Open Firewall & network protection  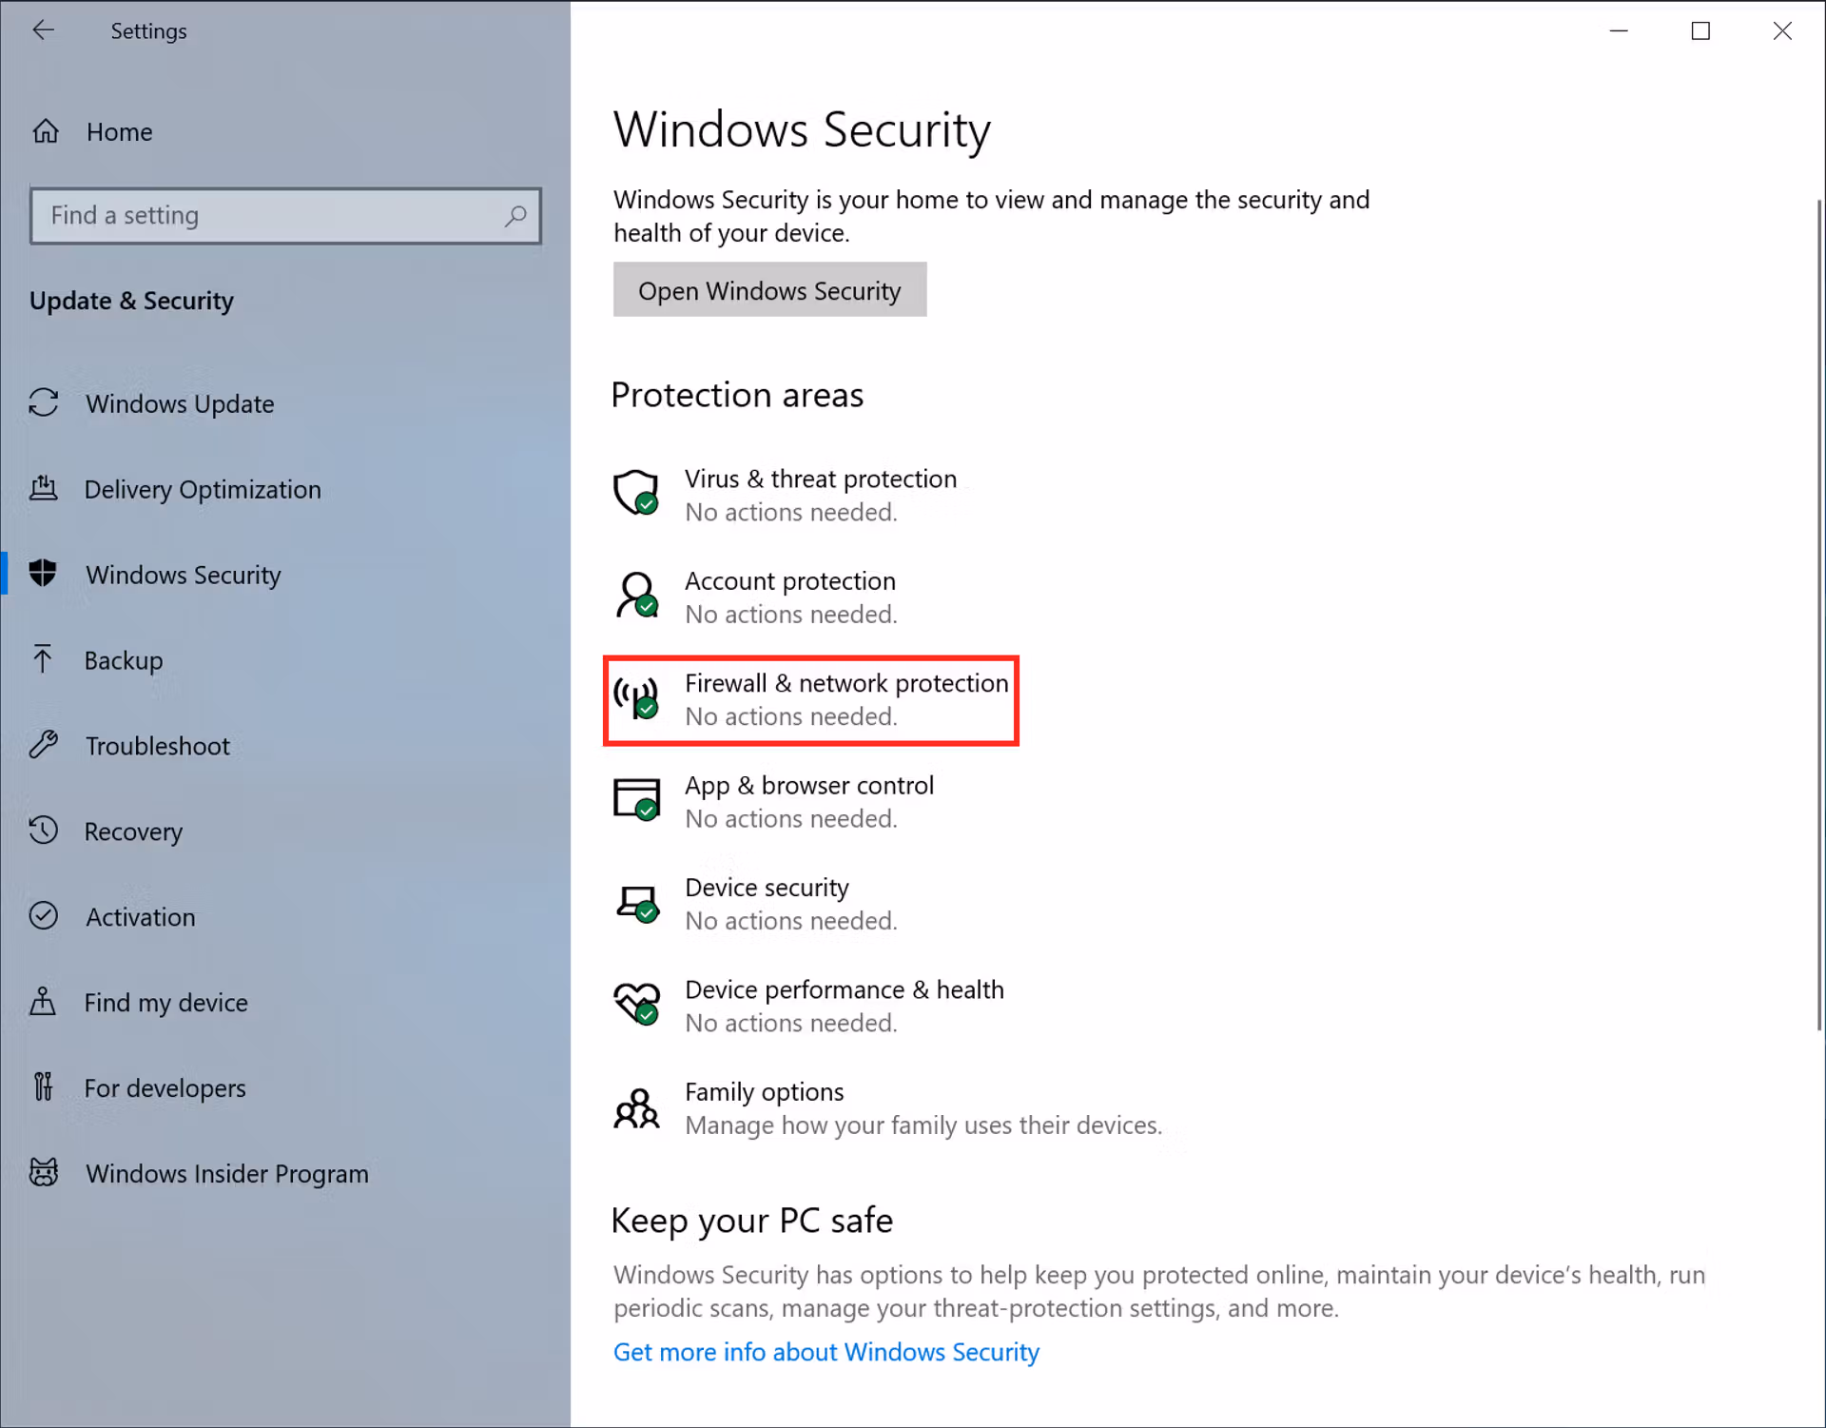point(845,698)
